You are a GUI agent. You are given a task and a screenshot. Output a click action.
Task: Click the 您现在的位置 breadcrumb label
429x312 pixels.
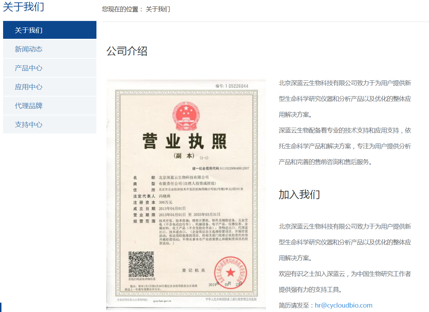[x=122, y=9]
